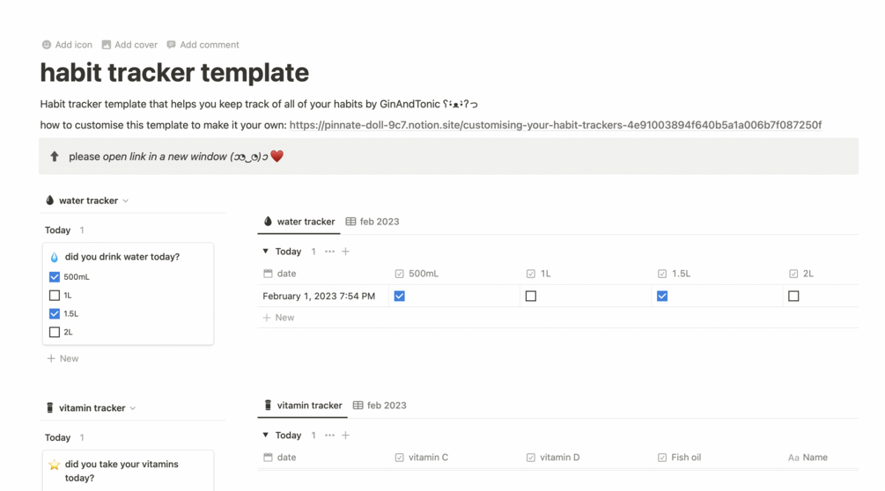
Task: Click the Add comment speech bubble
Action: pyautogui.click(x=172, y=45)
